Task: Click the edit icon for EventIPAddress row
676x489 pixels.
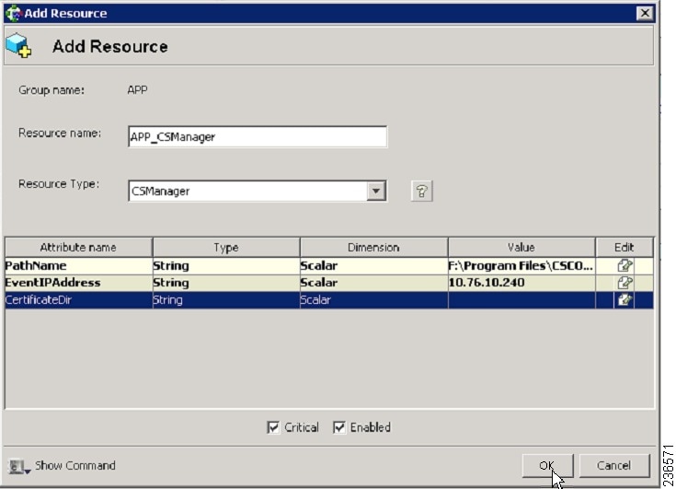Action: 624,283
